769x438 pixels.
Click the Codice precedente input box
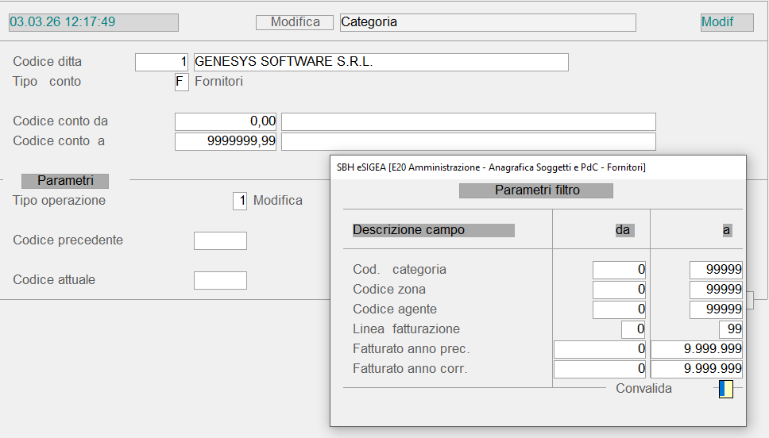pos(220,240)
